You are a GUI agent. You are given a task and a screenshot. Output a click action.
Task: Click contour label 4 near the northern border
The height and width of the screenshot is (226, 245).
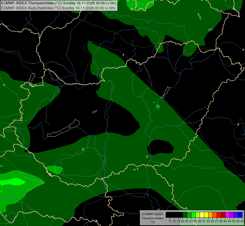tap(123, 55)
